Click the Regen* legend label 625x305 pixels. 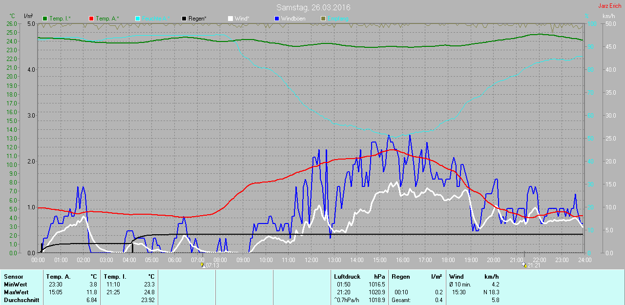point(197,19)
